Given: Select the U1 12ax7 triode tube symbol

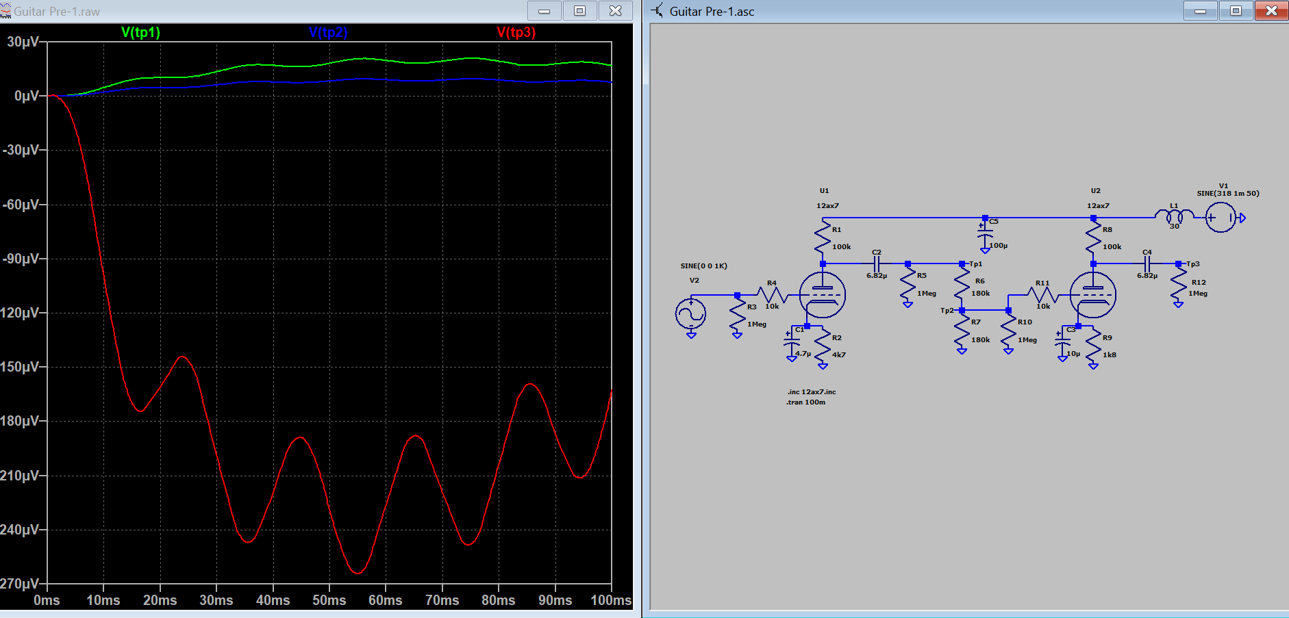Looking at the screenshot, I should point(822,295).
